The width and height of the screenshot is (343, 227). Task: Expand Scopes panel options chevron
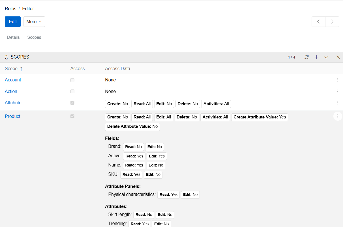tap(326, 57)
